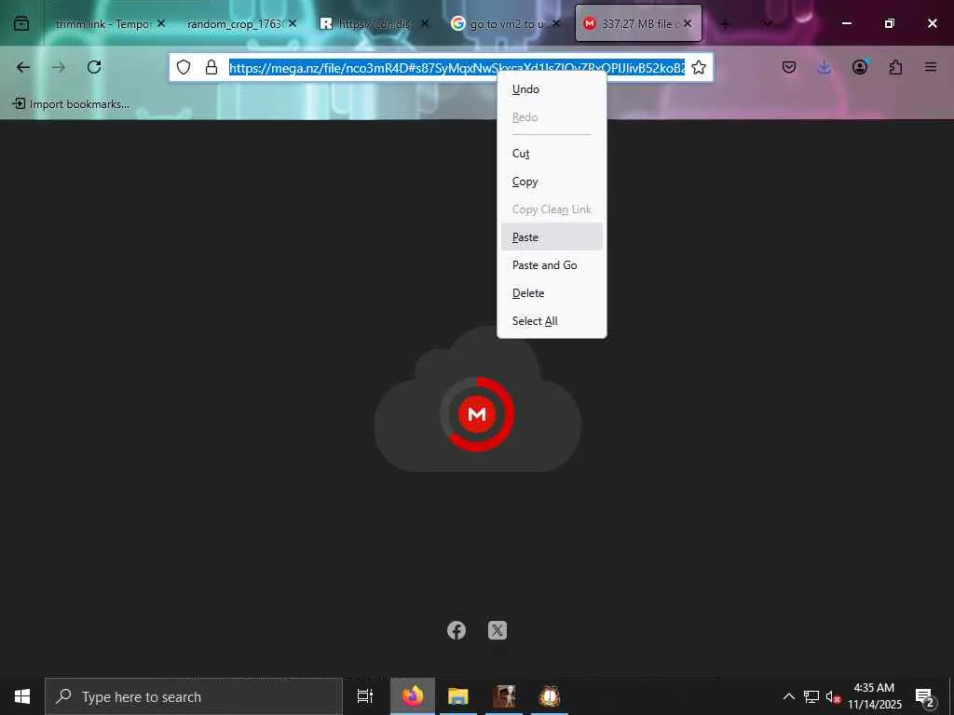This screenshot has width=954, height=715.
Task: List all tabs dropdown arrow
Action: click(768, 23)
